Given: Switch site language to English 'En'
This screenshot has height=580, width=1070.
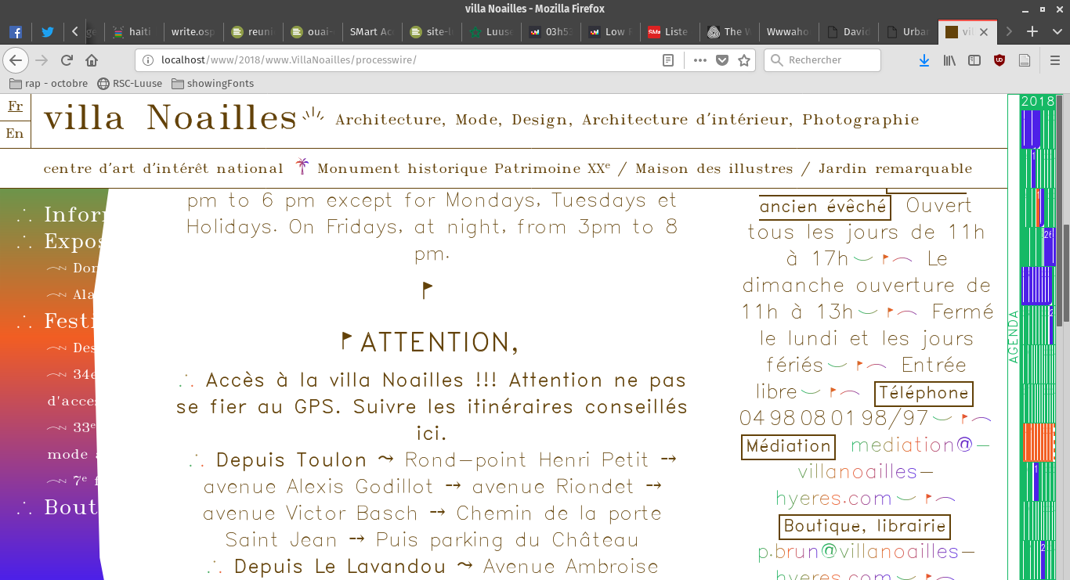Looking at the screenshot, I should point(15,134).
